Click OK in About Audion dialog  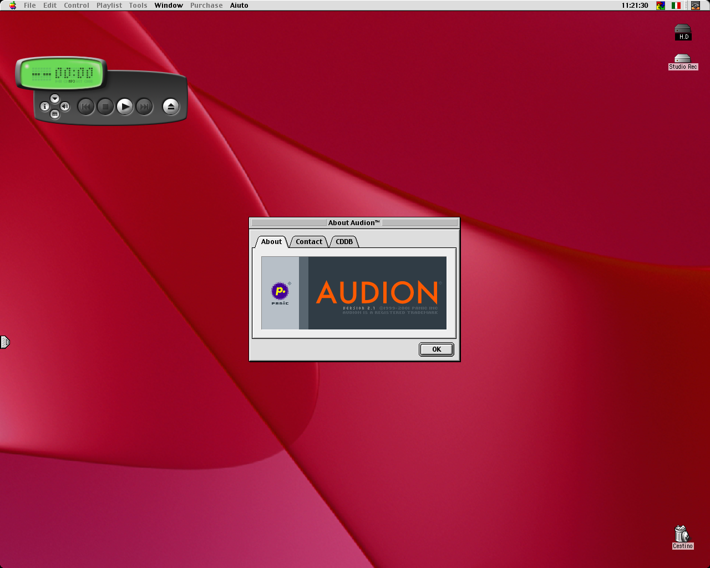pyautogui.click(x=437, y=349)
